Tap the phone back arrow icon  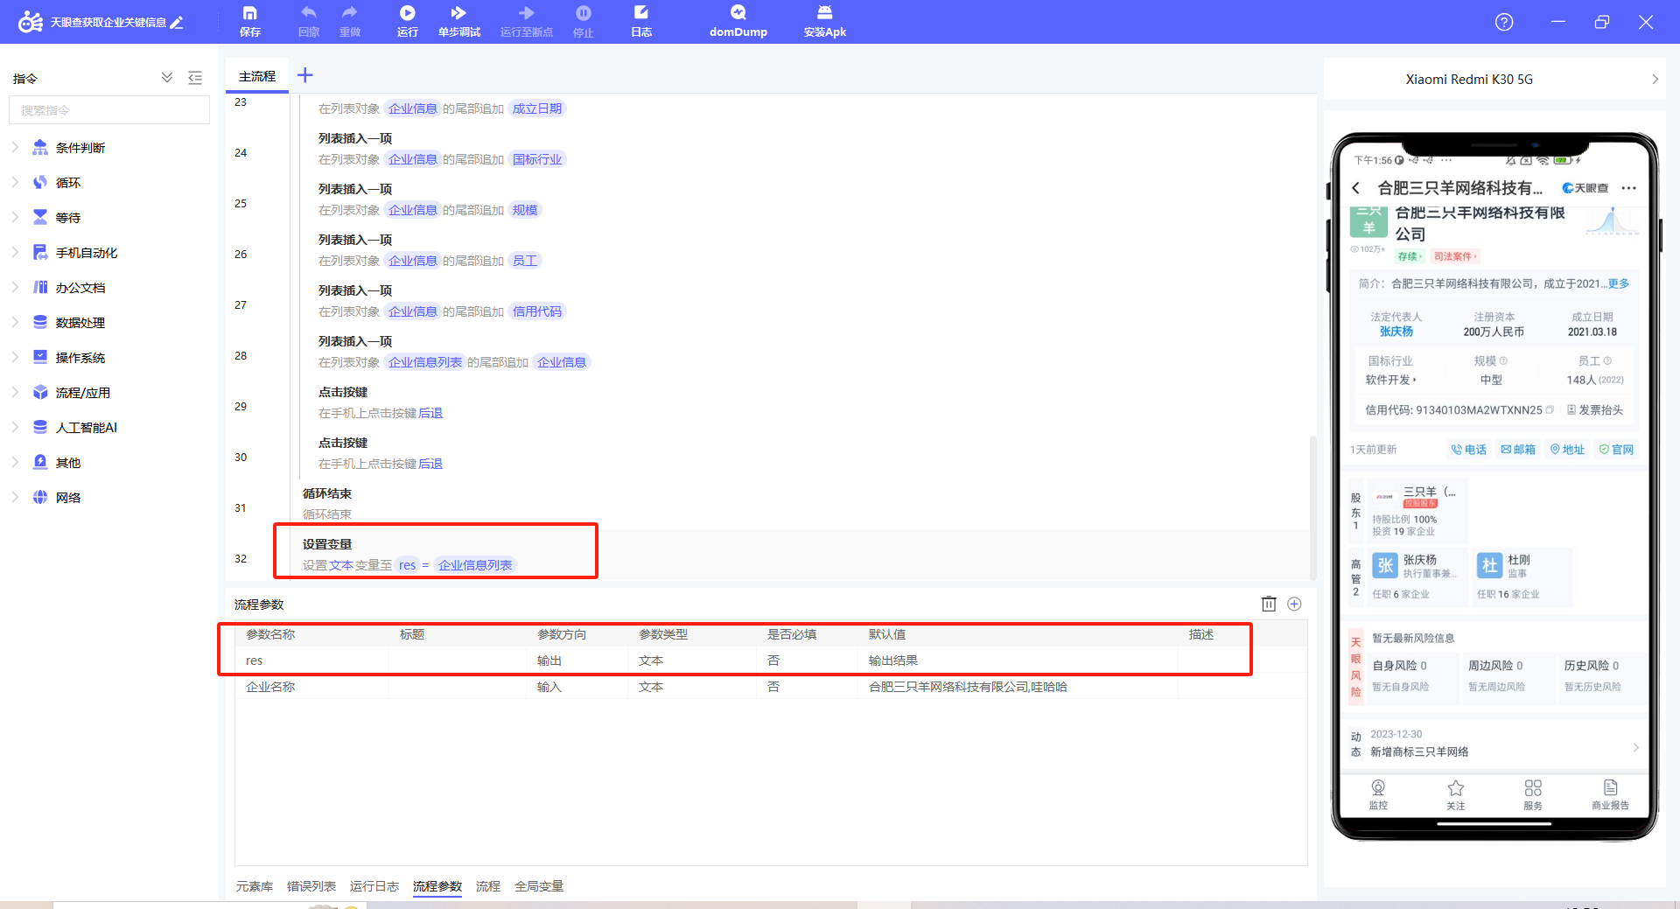(x=1356, y=188)
